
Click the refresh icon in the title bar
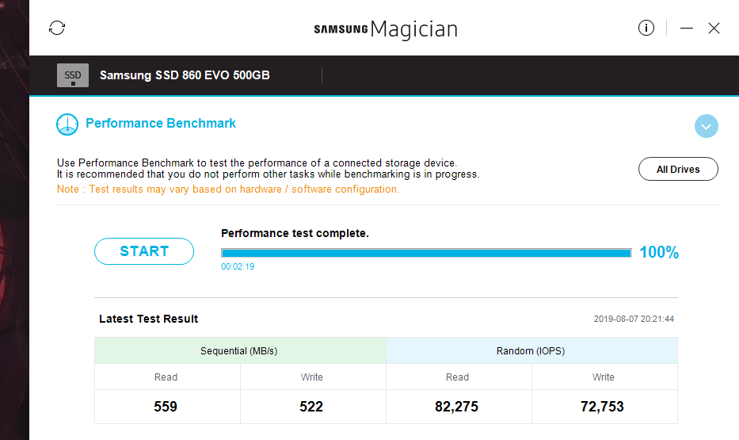pos(57,29)
